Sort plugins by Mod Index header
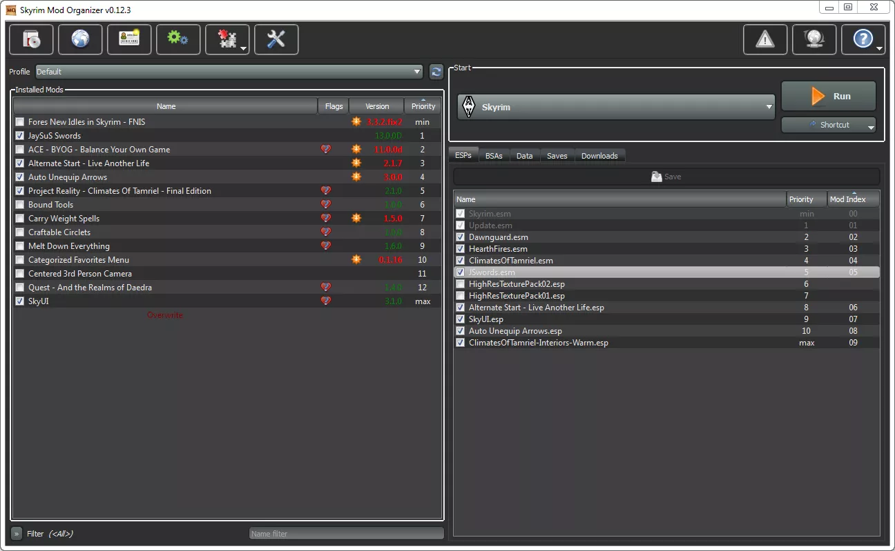Image resolution: width=895 pixels, height=551 pixels. [x=854, y=199]
